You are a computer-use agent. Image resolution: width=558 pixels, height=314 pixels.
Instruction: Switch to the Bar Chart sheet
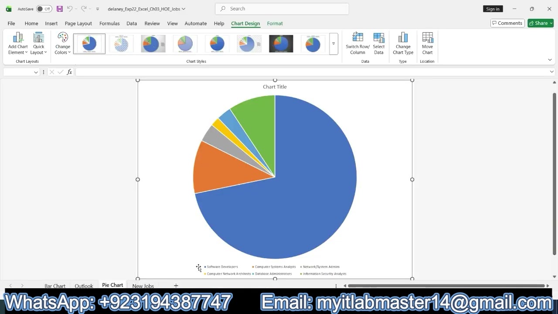55,286
